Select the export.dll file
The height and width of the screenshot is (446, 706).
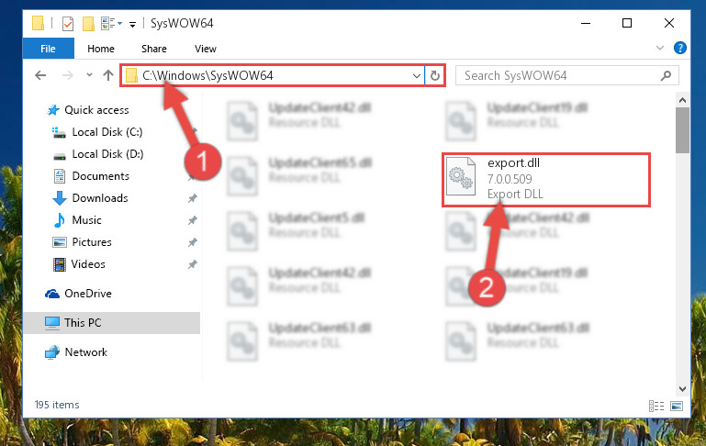[x=546, y=180]
